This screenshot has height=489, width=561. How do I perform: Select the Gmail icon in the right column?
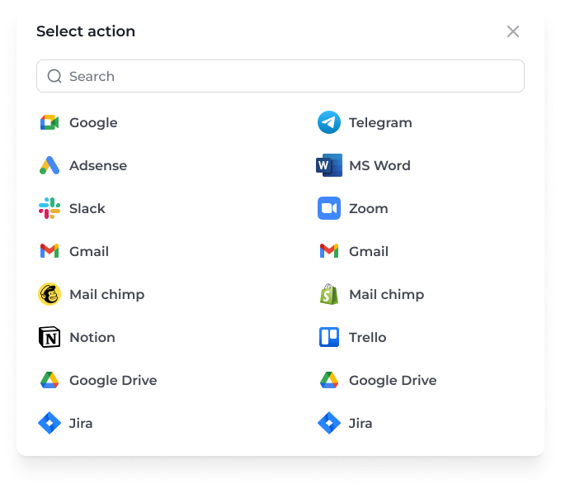pyautogui.click(x=329, y=251)
